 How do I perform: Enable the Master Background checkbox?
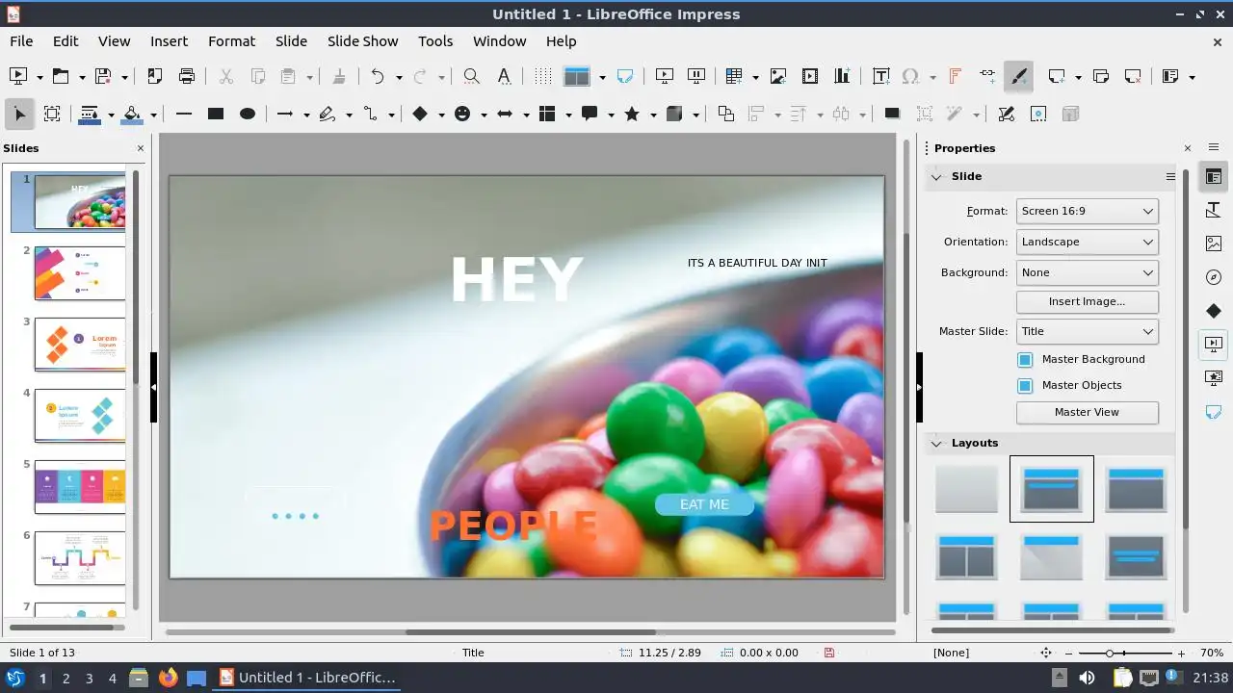coord(1025,359)
